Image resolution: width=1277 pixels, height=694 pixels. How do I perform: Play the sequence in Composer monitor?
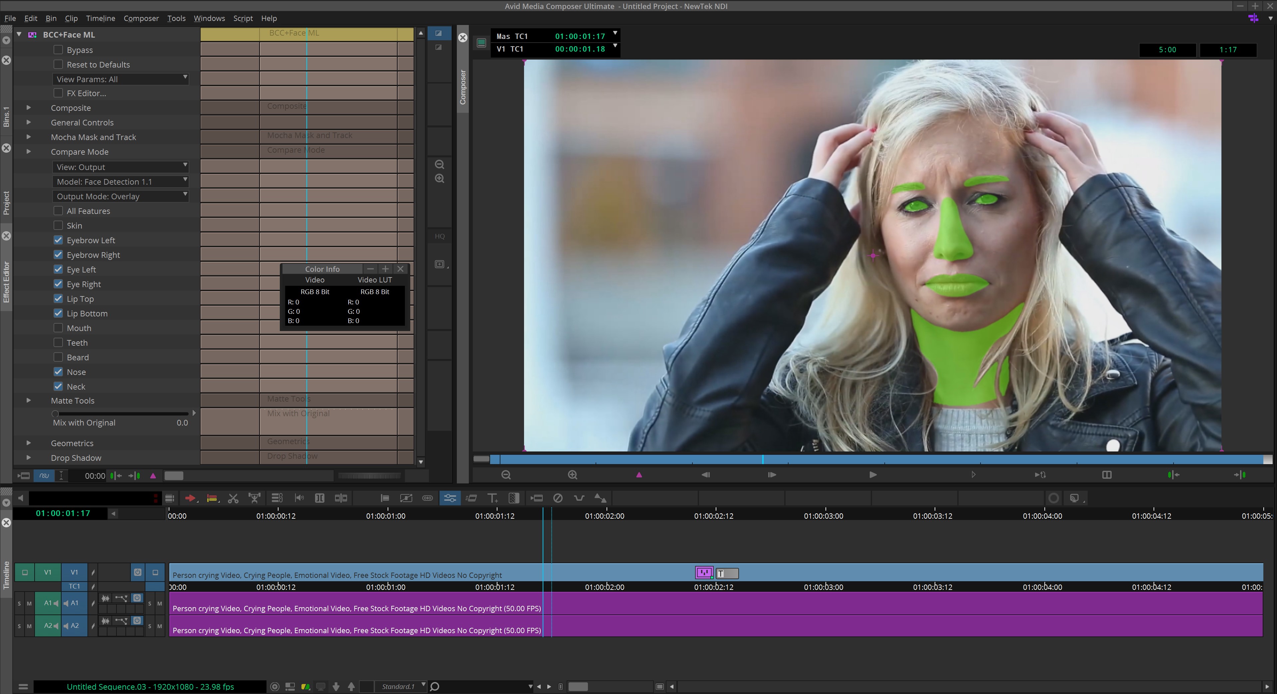click(x=873, y=475)
